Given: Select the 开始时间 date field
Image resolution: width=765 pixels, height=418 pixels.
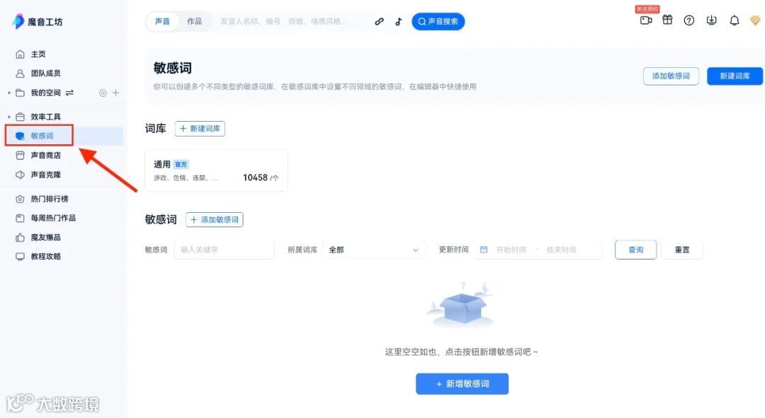Looking at the screenshot, I should click(511, 250).
